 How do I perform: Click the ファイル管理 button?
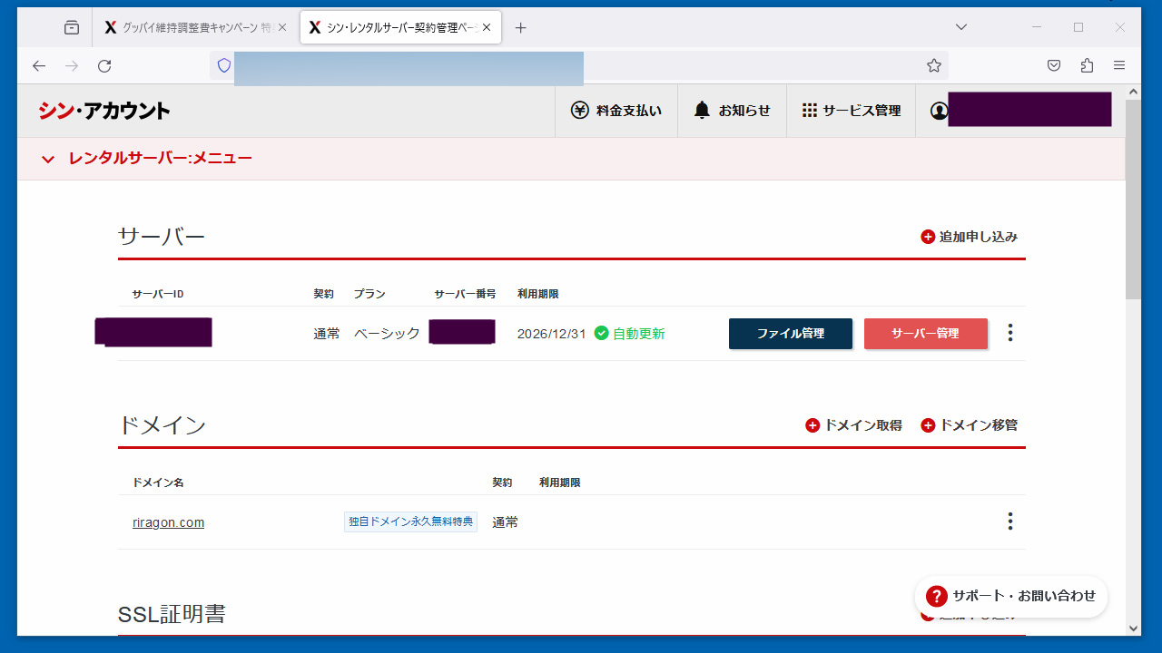click(790, 334)
